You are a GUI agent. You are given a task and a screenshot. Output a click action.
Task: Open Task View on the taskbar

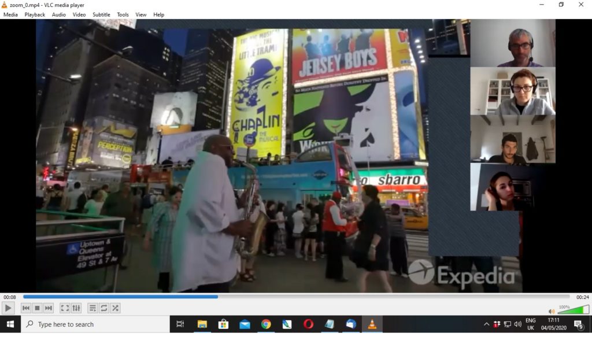(x=180, y=324)
